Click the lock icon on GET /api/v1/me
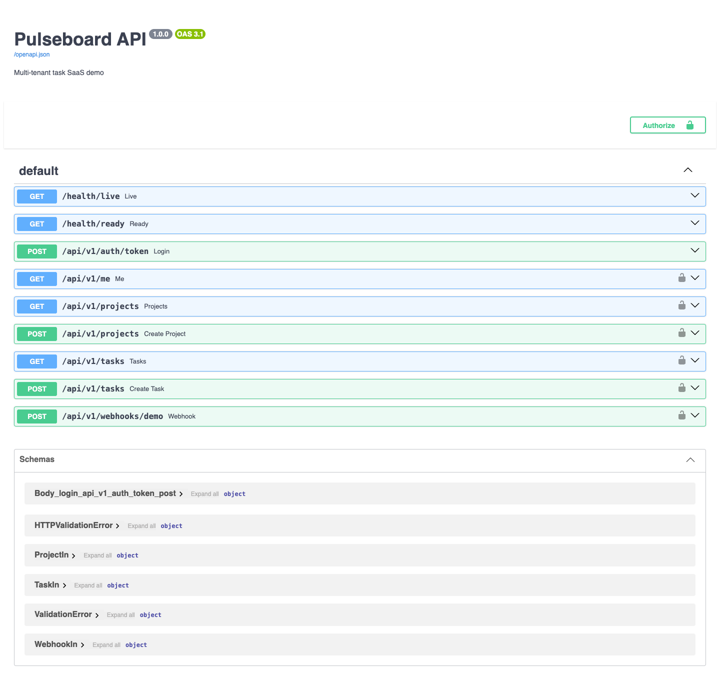The image size is (720, 685). click(682, 278)
